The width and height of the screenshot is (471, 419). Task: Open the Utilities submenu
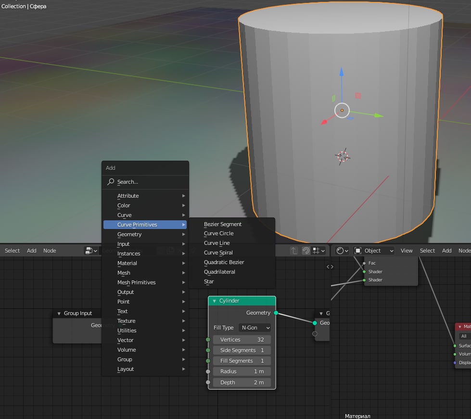[x=145, y=330]
